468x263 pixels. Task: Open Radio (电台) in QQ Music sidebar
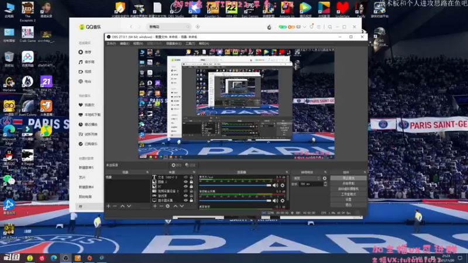tap(85, 81)
